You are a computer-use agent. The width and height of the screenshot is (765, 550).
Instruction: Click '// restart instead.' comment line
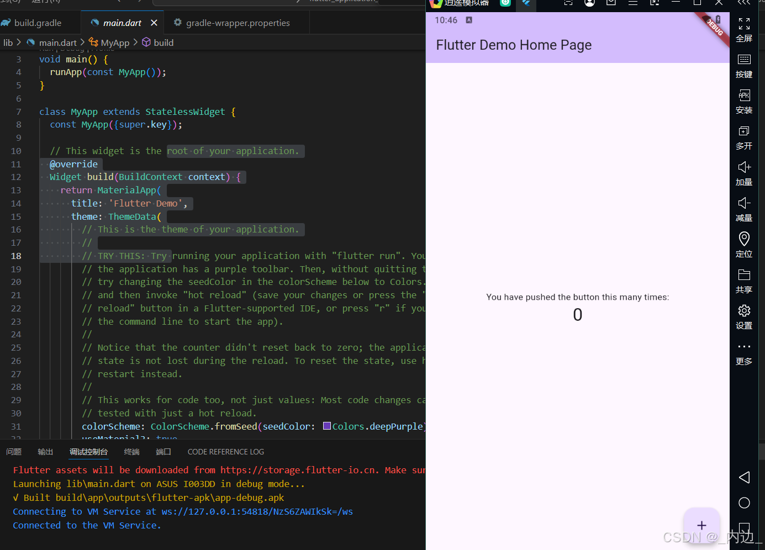[x=132, y=374]
